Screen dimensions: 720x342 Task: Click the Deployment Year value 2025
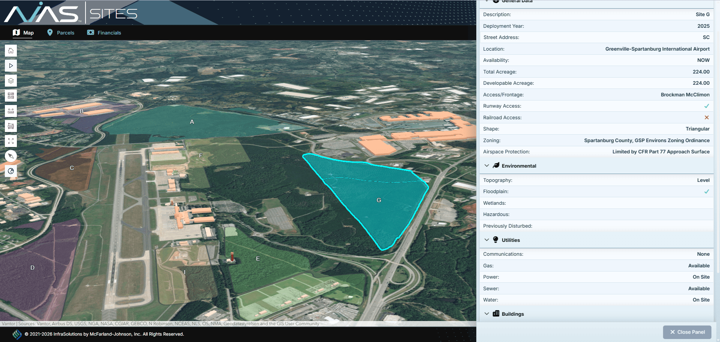703,26
